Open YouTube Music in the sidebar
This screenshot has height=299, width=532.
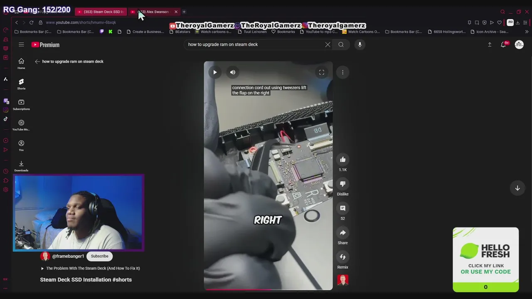[x=21, y=125]
